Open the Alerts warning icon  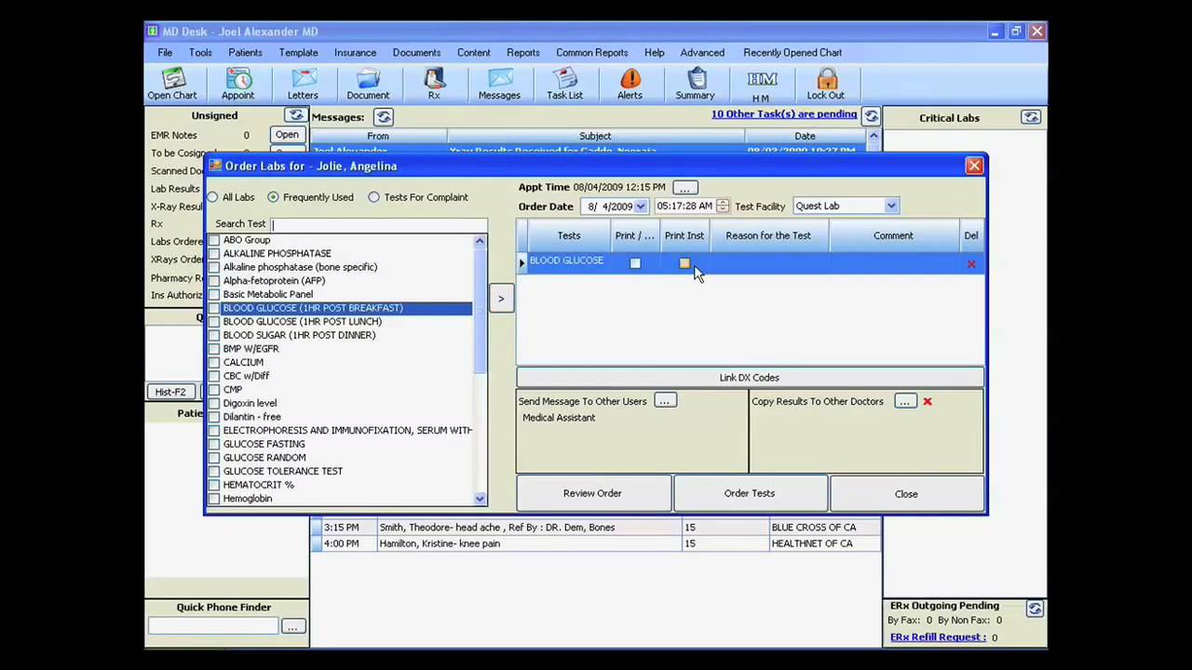pos(630,84)
